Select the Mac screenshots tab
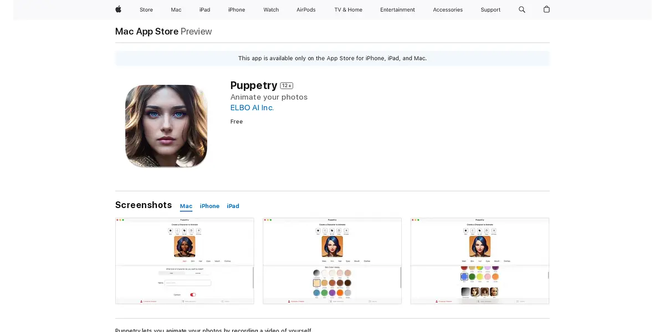Image resolution: width=665 pixels, height=332 pixels. pos(186,206)
